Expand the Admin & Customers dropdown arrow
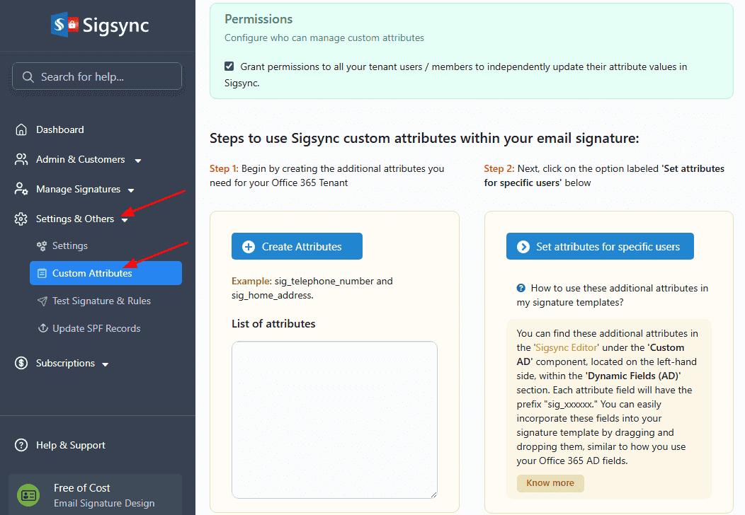745x515 pixels. pos(138,161)
